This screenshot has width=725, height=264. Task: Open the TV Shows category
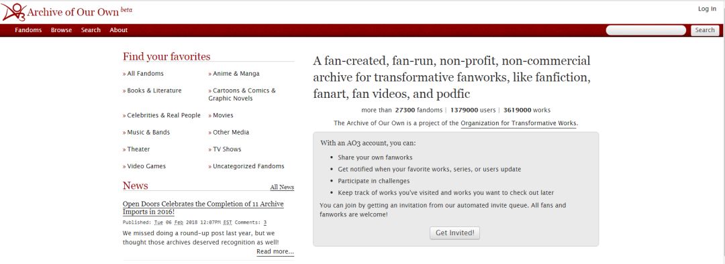(227, 149)
